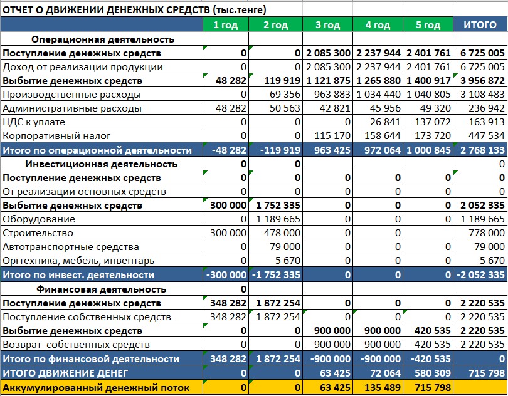Select the "Производственные расходы" label cell
The image size is (508, 396).
71,95
